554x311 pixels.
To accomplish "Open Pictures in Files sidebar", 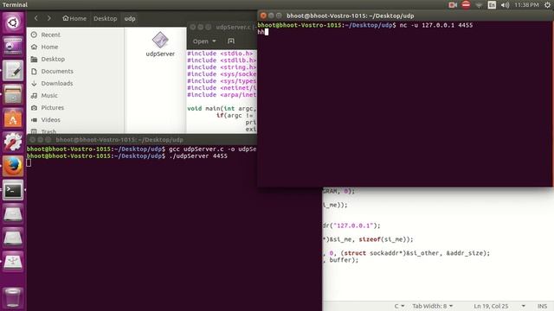I will pyautogui.click(x=52, y=108).
